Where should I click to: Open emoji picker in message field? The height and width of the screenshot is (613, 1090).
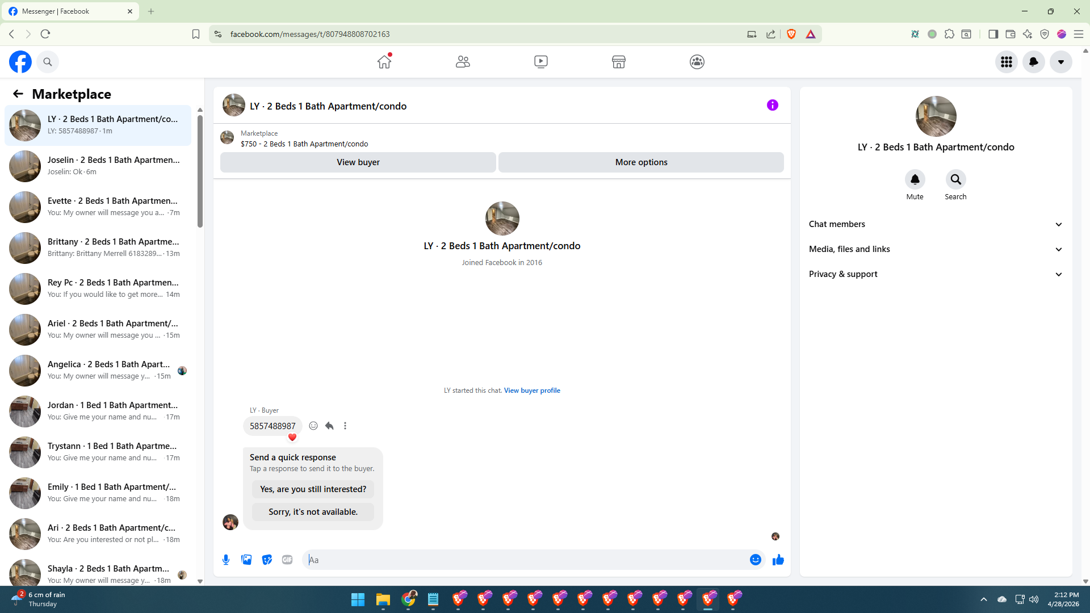(755, 560)
